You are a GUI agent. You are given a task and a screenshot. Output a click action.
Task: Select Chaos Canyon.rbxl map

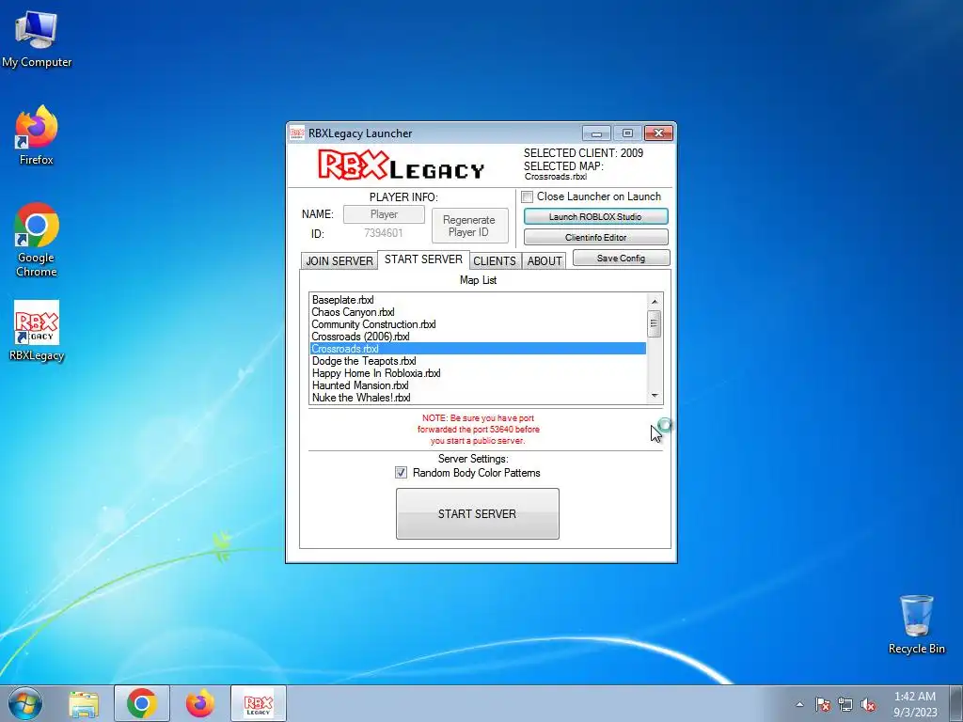(478, 312)
